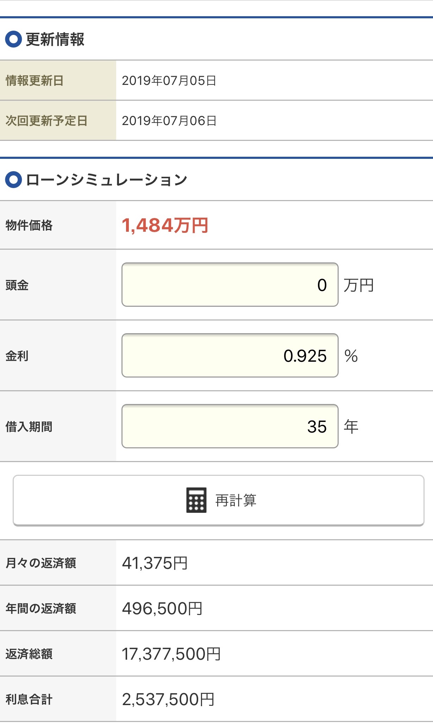Click the blue circle icon beside ローンシミュレーション
The height and width of the screenshot is (728, 433).
pos(14,180)
